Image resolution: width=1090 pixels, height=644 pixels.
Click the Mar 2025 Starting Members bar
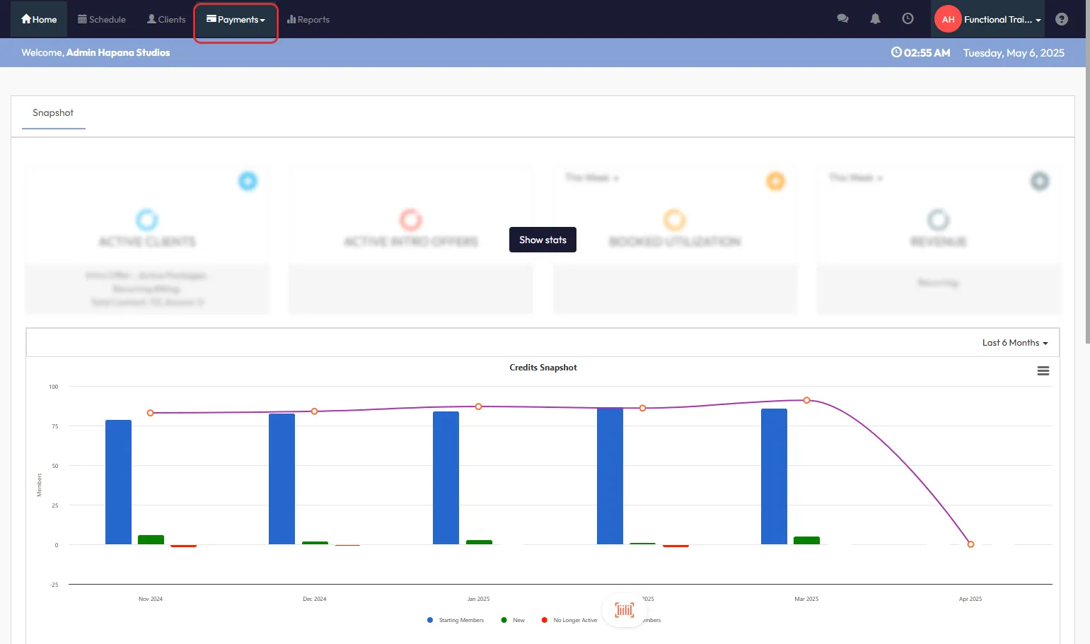click(x=774, y=476)
